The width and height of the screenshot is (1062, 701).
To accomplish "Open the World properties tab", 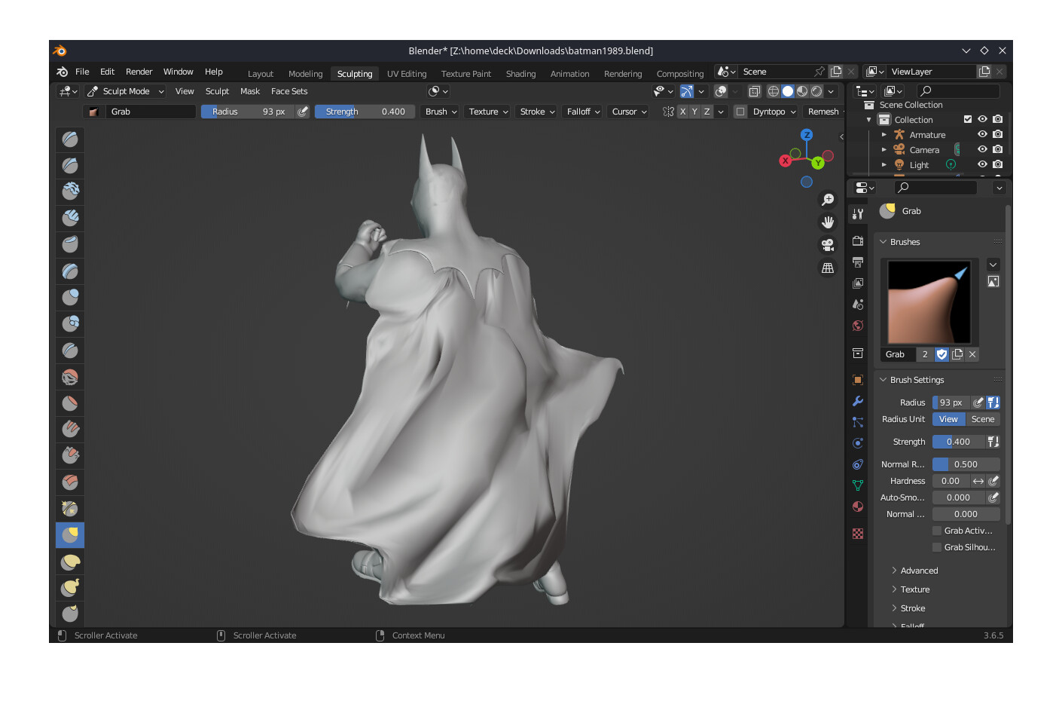I will click(858, 326).
